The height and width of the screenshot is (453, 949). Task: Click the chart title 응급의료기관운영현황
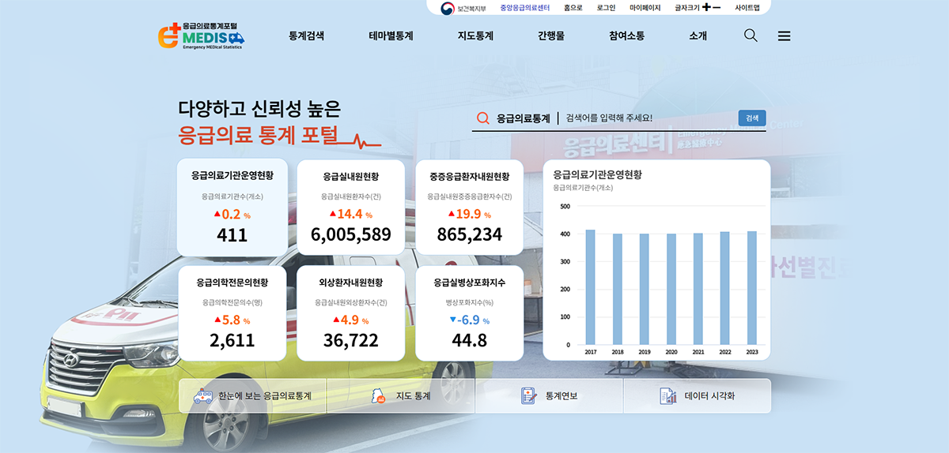coord(598,174)
